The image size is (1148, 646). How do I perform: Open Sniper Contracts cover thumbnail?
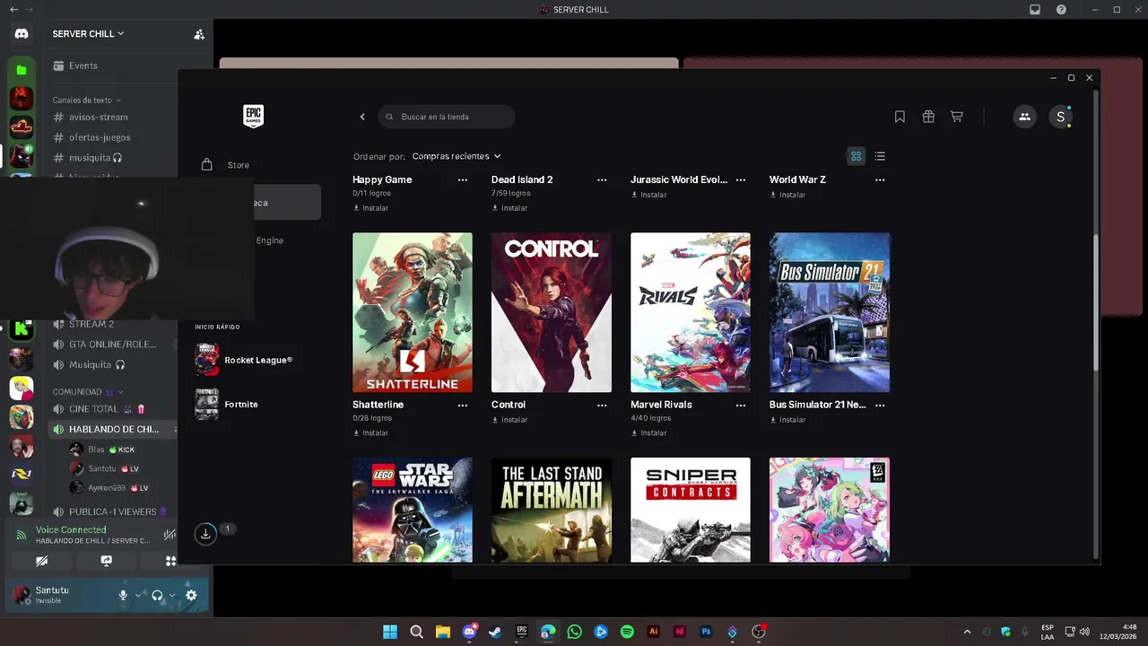pyautogui.click(x=691, y=511)
